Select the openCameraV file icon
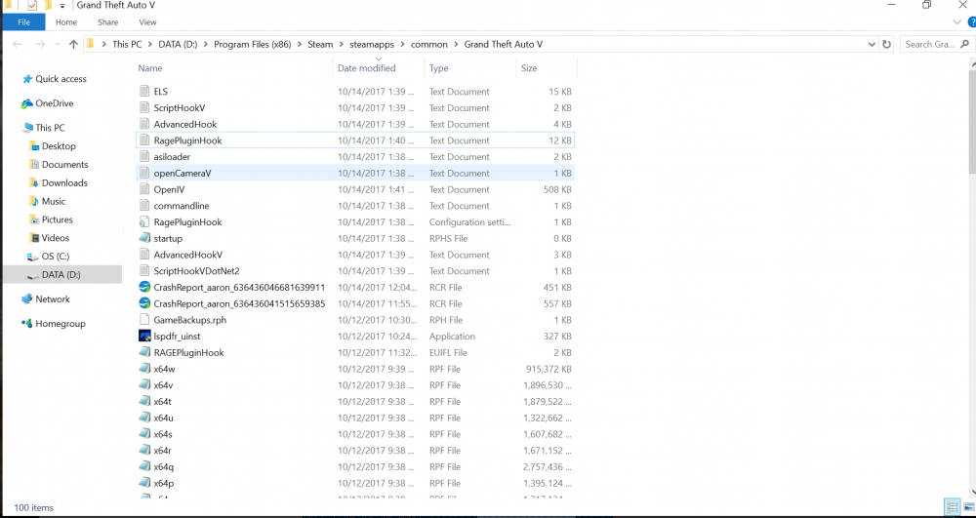The height and width of the screenshot is (518, 976). point(144,173)
